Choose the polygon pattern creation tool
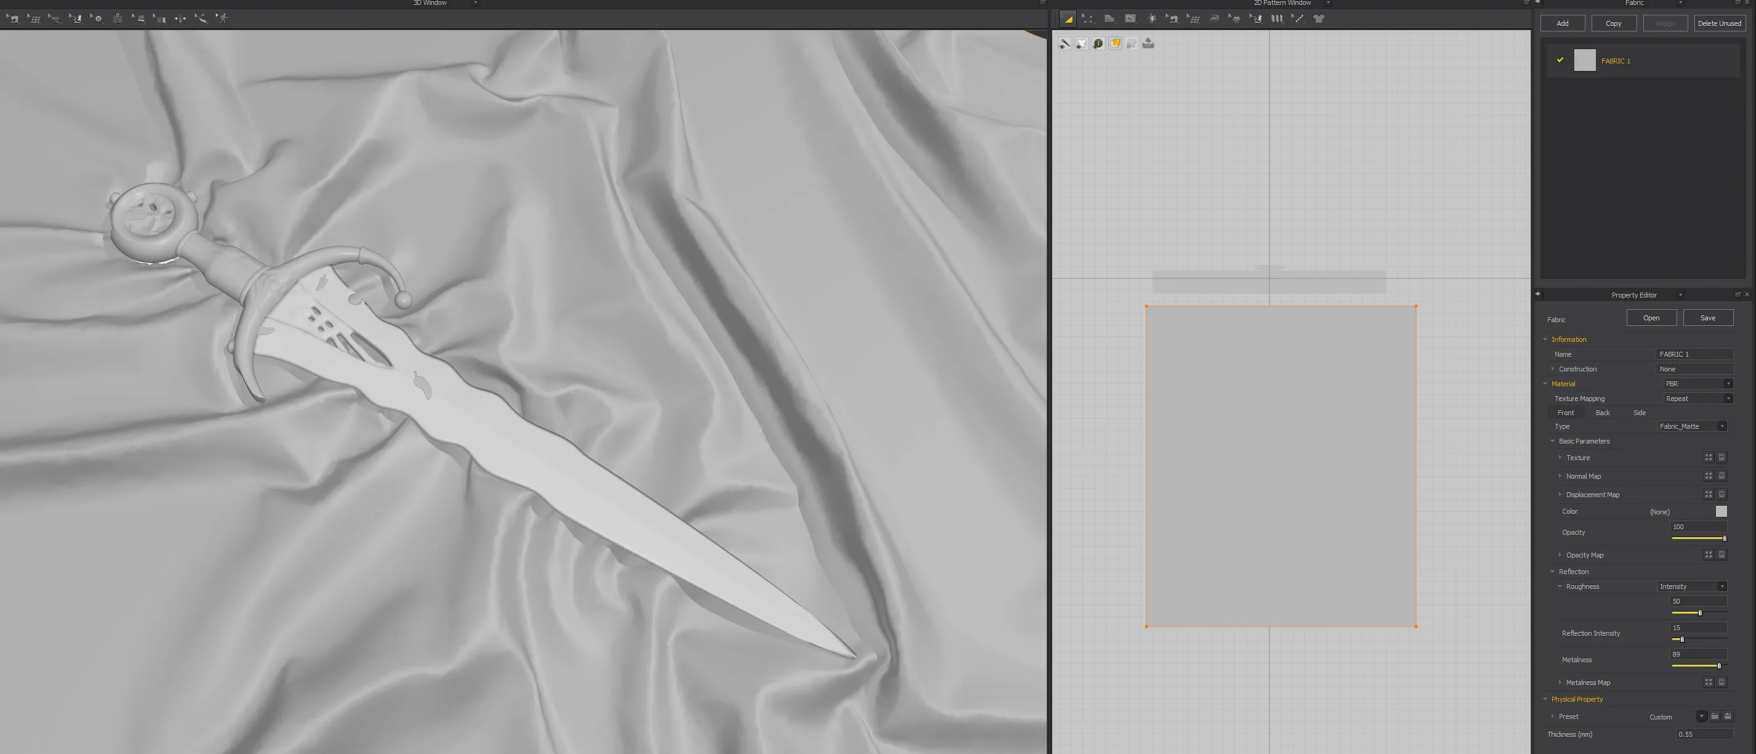Viewport: 1756px width, 754px height. pyautogui.click(x=1109, y=18)
